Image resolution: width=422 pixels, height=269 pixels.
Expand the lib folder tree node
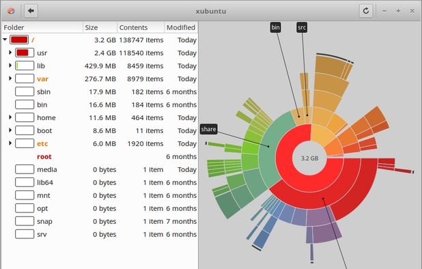[x=10, y=65]
